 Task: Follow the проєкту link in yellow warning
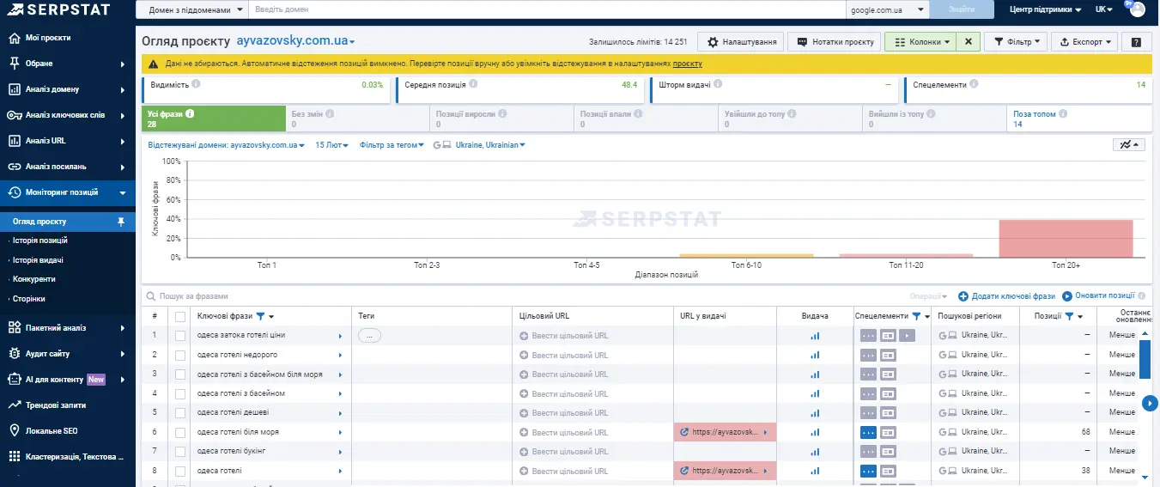[687, 64]
